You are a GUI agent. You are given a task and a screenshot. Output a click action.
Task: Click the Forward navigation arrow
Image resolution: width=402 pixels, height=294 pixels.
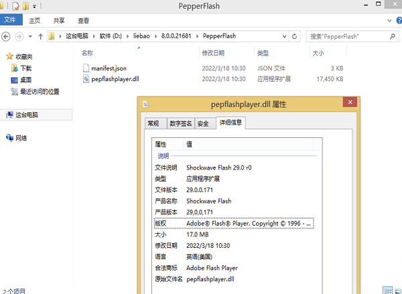click(19, 36)
